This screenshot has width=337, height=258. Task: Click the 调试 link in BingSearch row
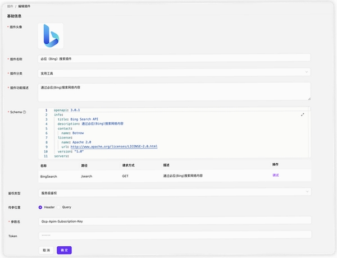tap(276, 175)
